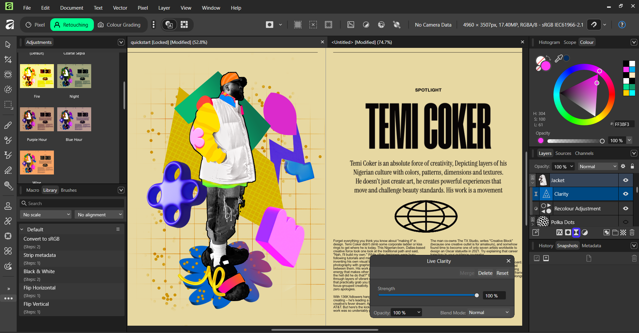Add a new snapshot with plus icon
The image size is (639, 333).
click(x=546, y=258)
